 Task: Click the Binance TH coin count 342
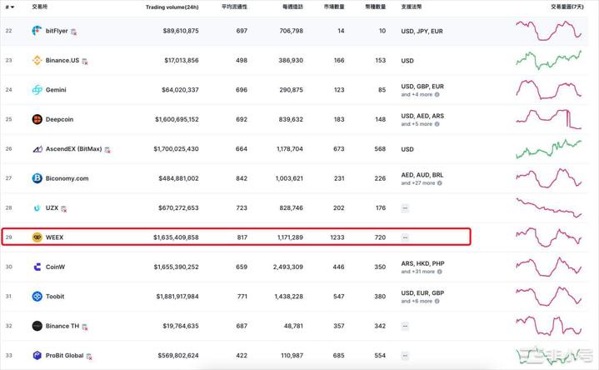(x=380, y=326)
